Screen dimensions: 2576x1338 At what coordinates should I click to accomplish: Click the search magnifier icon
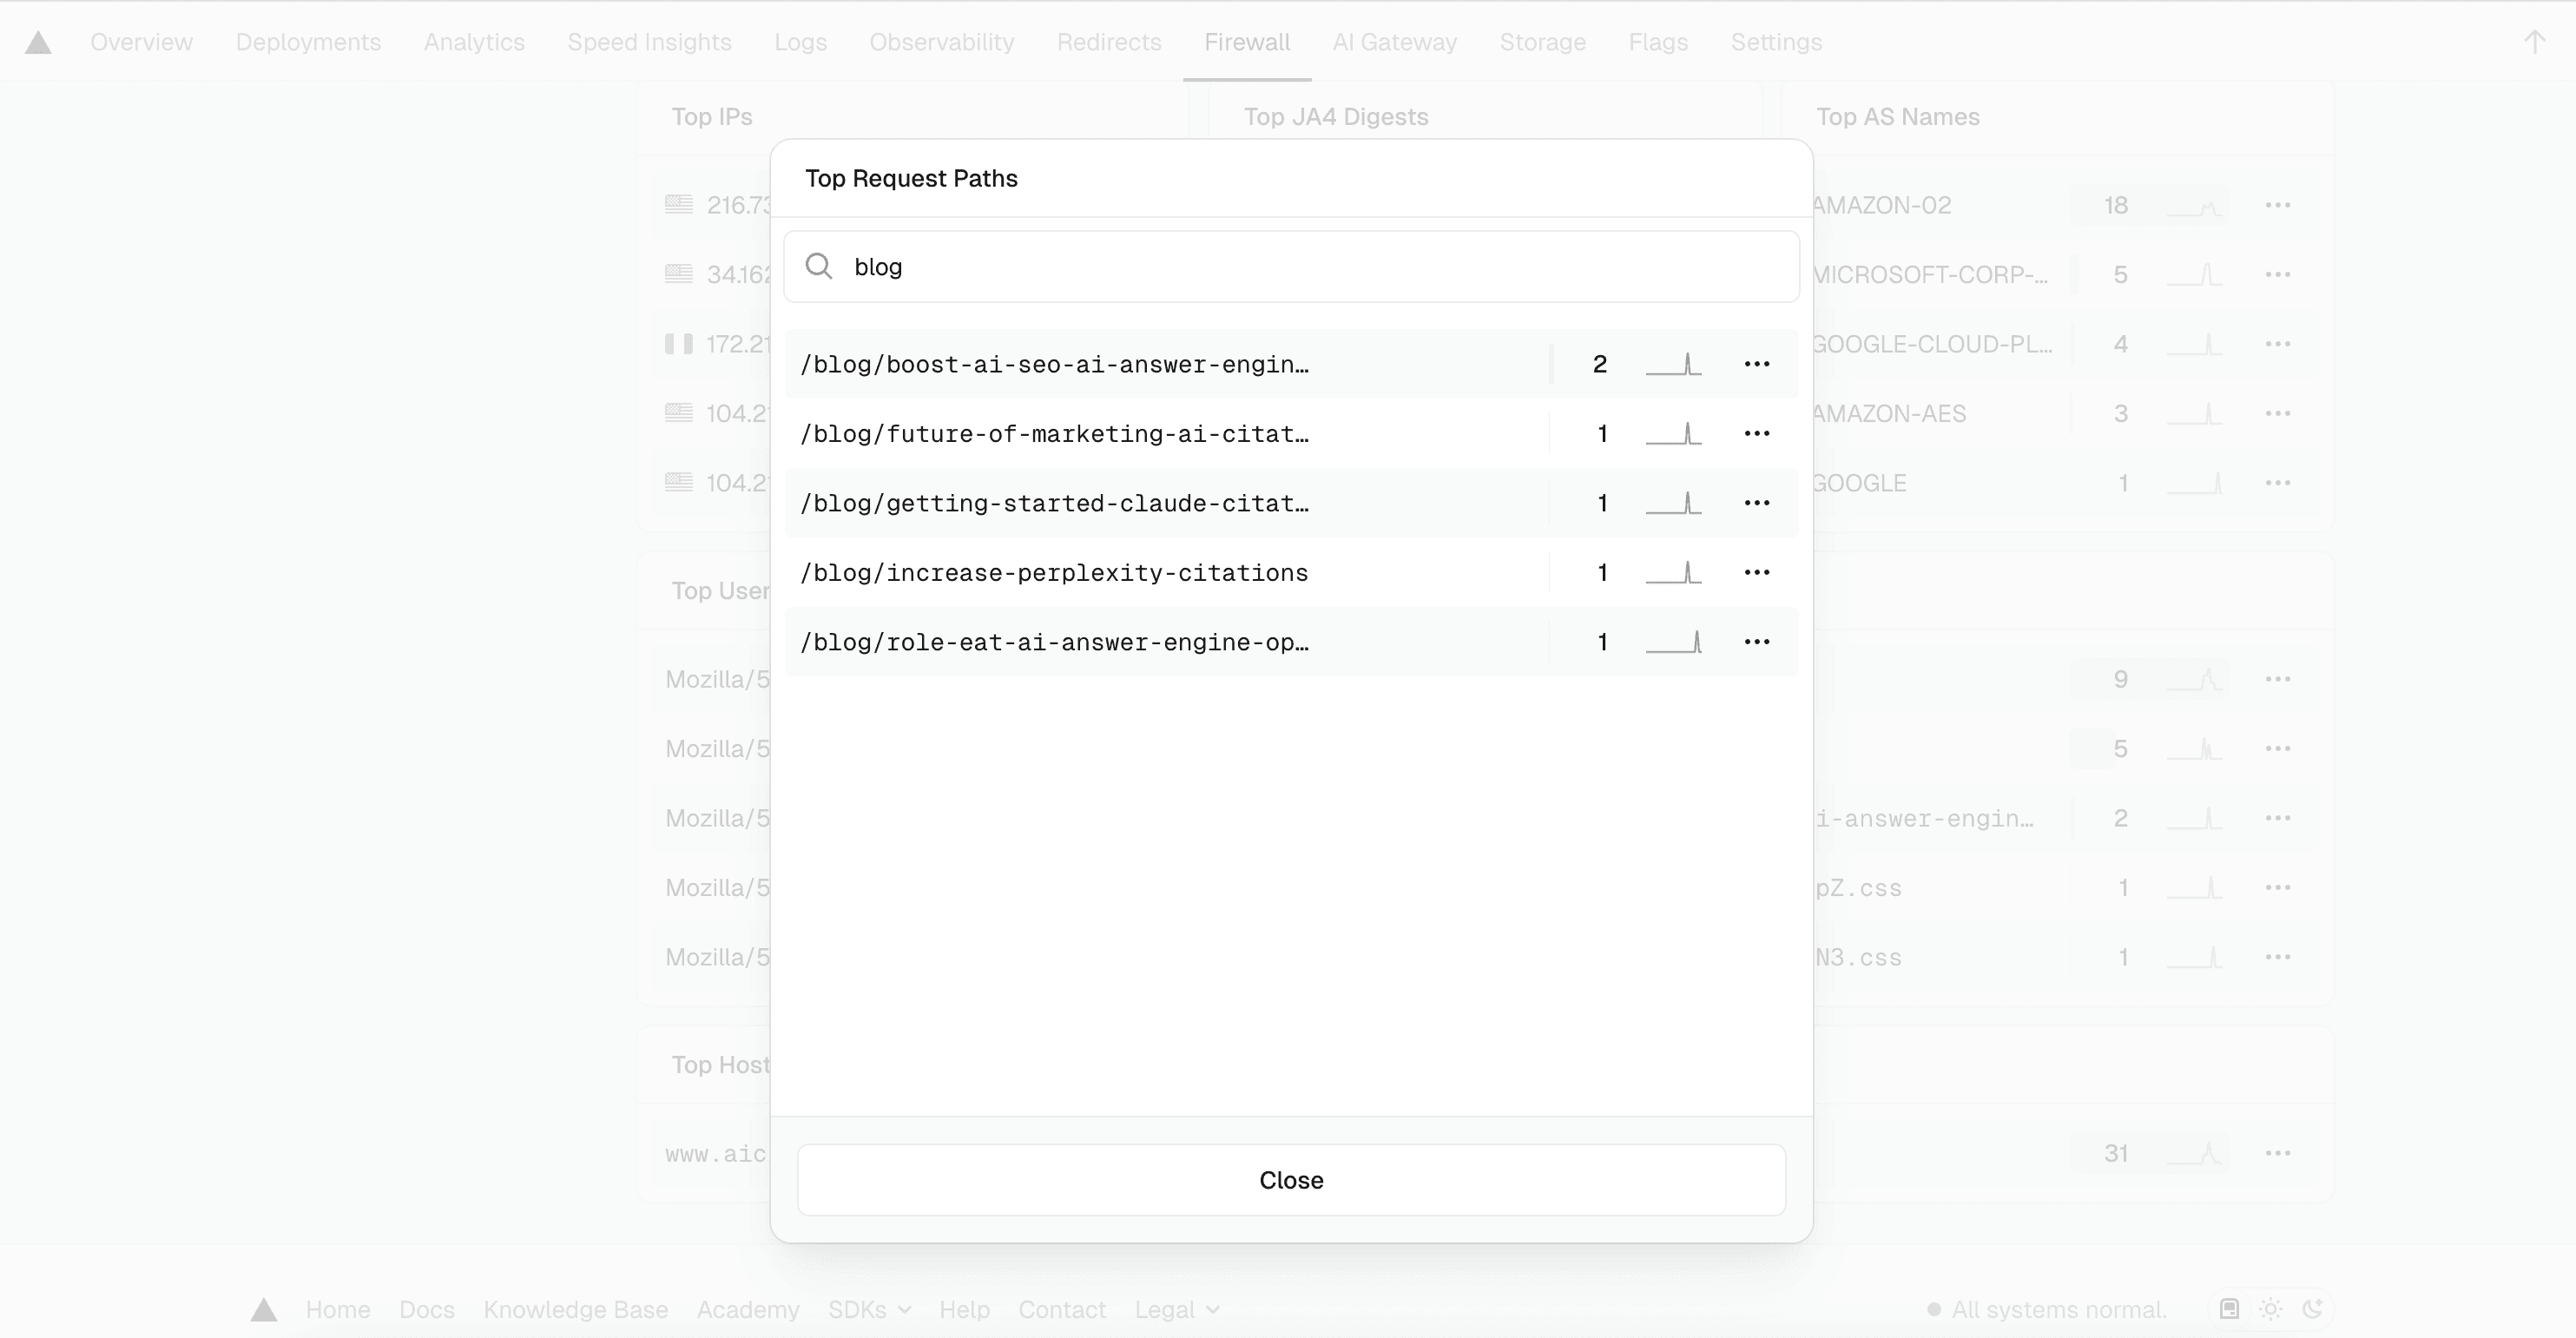[819, 266]
